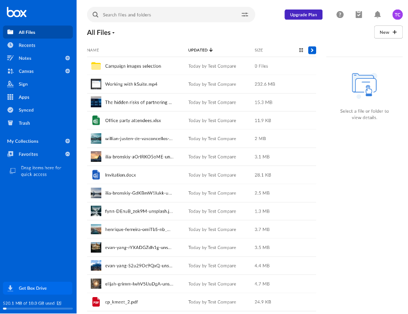Switch to grid view icon
The width and height of the screenshot is (408, 314).
coord(301,50)
